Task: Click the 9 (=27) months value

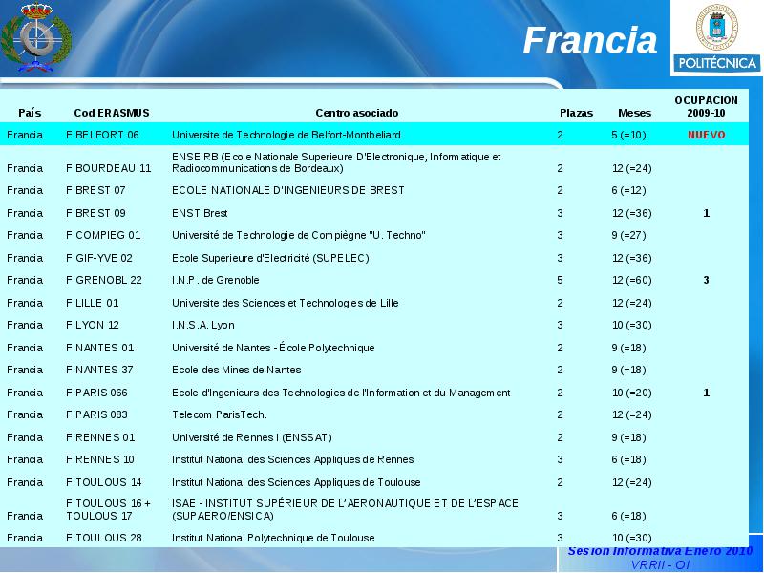Action: (x=629, y=235)
